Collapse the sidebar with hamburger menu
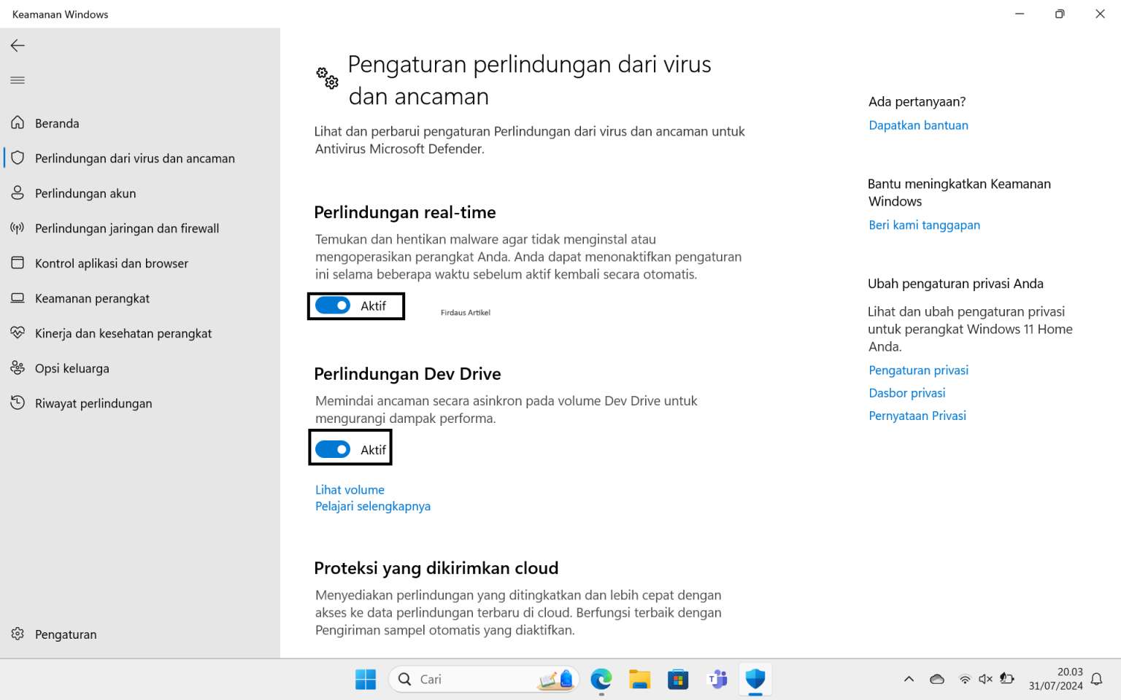This screenshot has width=1121, height=700. click(18, 80)
